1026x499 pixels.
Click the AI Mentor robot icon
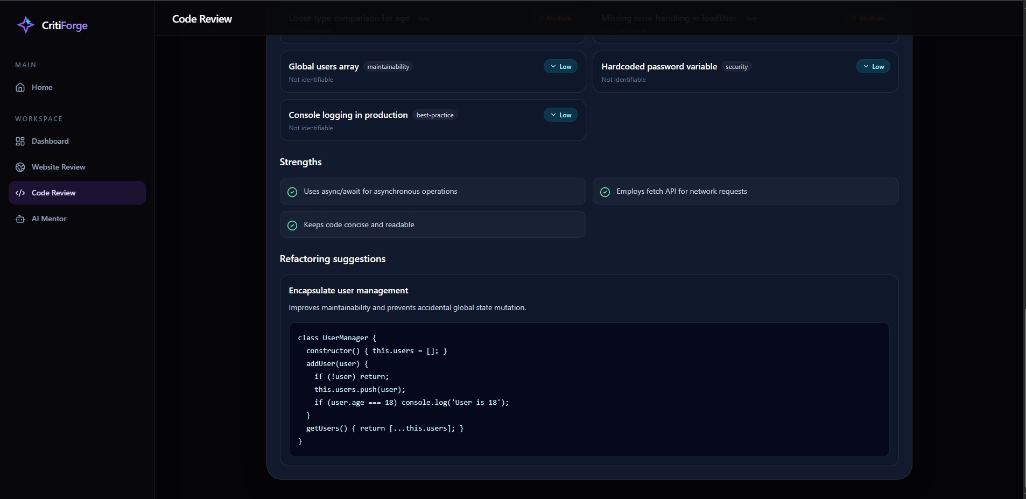[x=20, y=219]
